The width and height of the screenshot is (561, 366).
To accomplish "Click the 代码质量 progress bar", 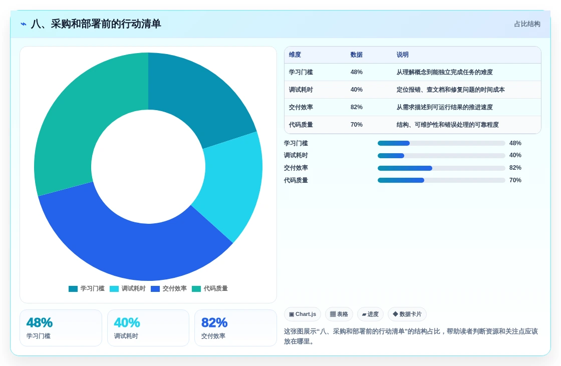I will [441, 180].
